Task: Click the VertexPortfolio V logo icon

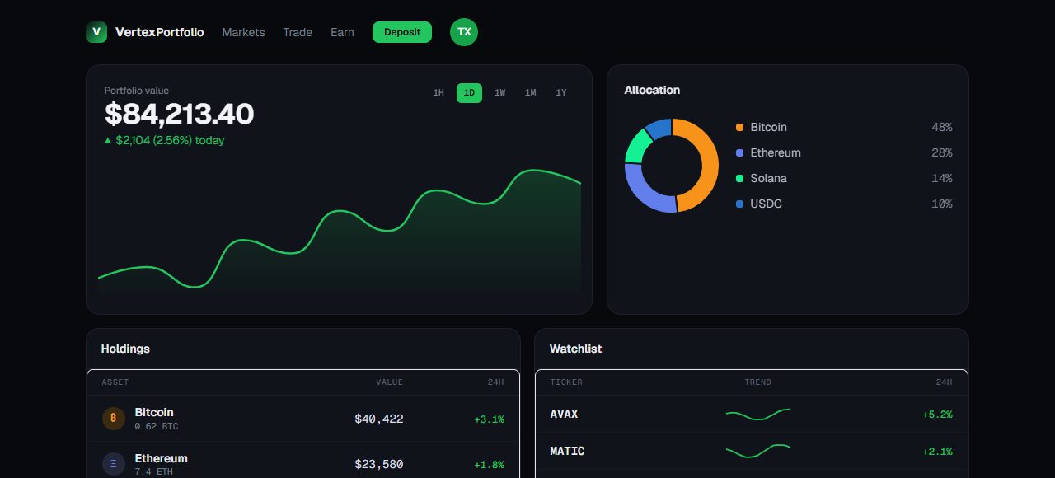Action: point(96,32)
